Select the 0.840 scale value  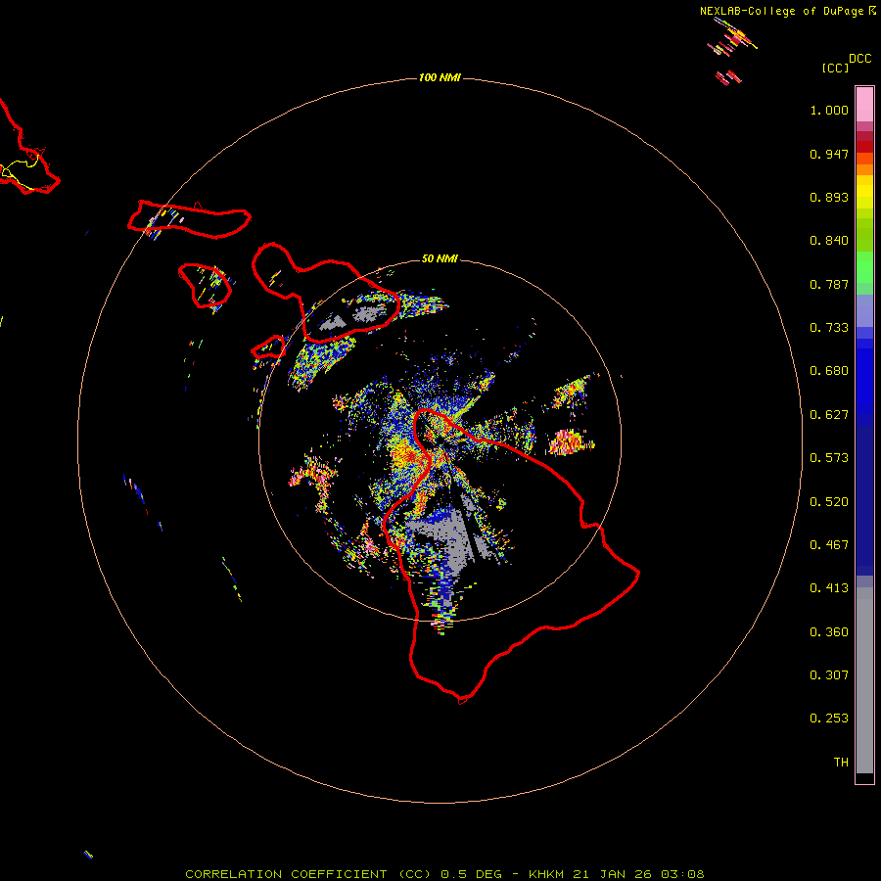click(829, 241)
